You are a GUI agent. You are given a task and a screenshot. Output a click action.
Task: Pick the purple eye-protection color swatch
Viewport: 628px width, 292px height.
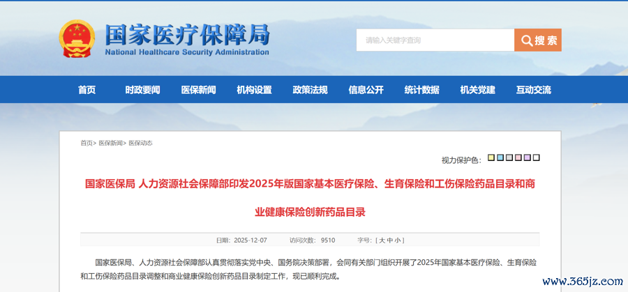[x=527, y=157]
